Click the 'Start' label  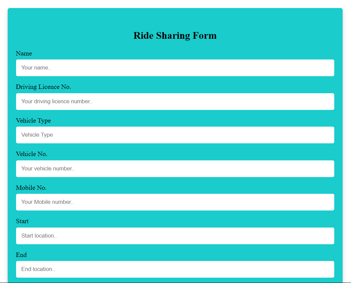[x=22, y=221]
